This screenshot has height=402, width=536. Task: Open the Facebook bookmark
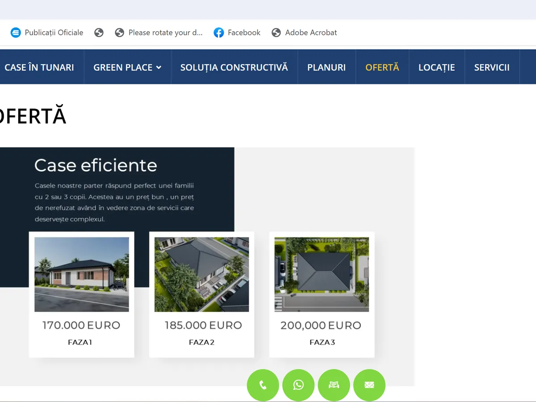point(237,33)
